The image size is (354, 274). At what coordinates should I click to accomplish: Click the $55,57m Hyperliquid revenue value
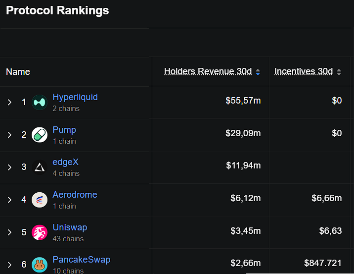tap(243, 101)
